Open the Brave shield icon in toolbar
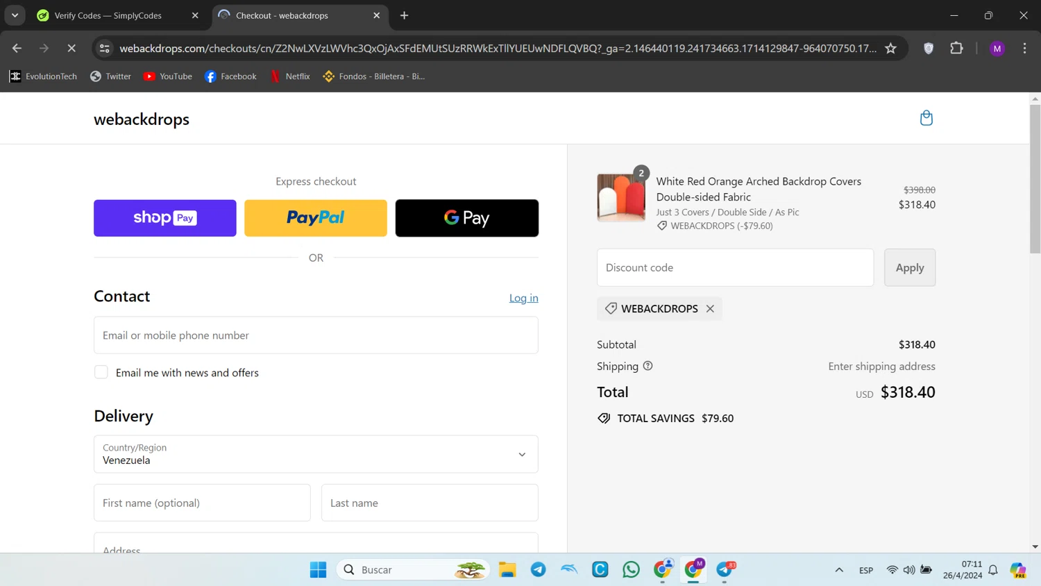This screenshot has height=586, width=1041. tap(929, 49)
